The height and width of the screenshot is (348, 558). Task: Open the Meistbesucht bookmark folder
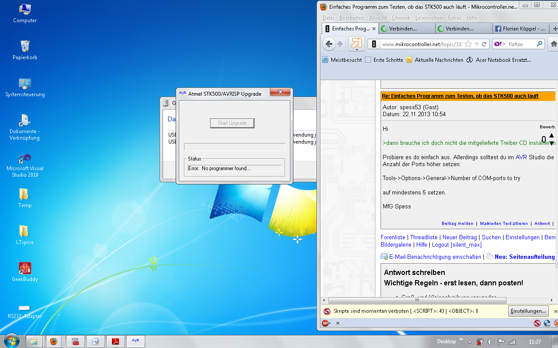tap(342, 60)
